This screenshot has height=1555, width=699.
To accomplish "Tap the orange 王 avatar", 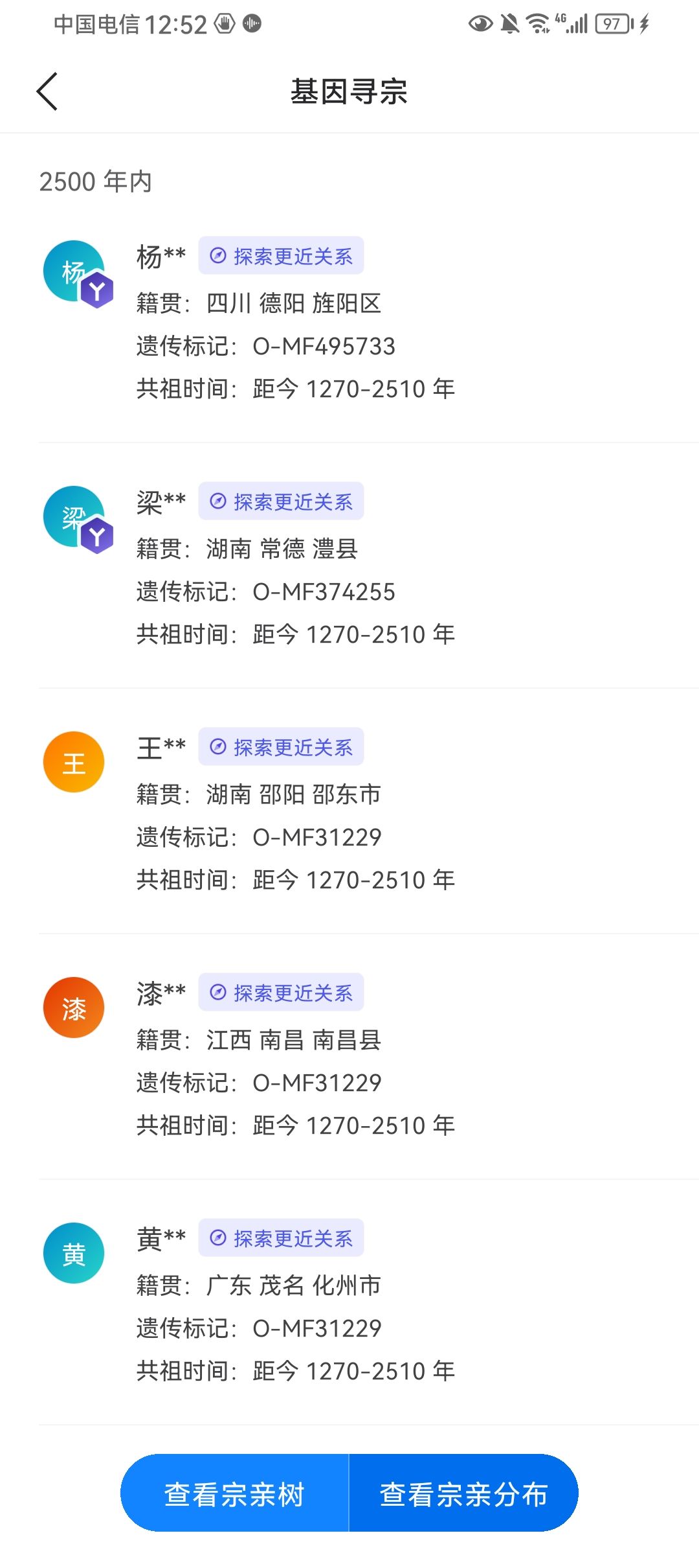I will (74, 763).
